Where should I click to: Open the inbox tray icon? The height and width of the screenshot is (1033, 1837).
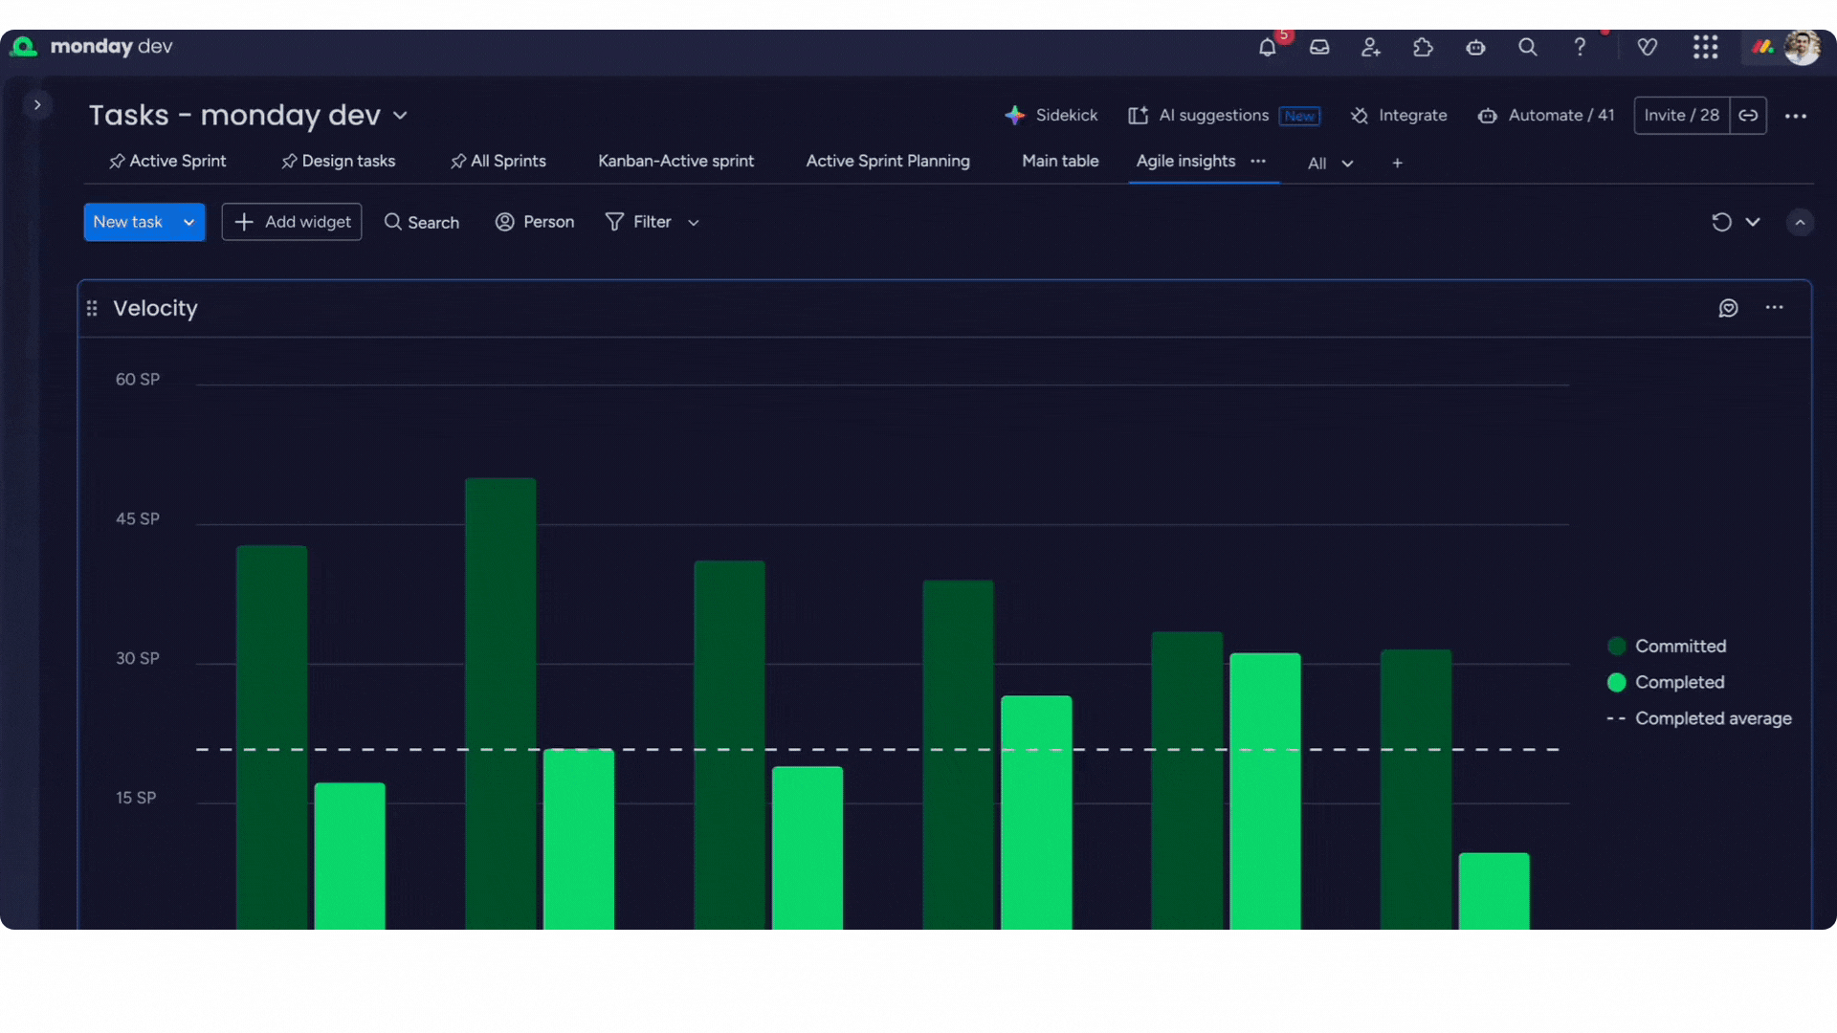tap(1319, 47)
